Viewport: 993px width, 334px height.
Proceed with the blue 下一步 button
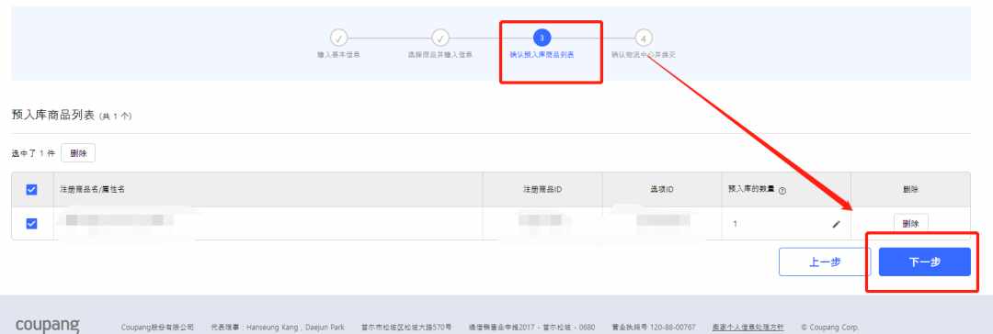(x=925, y=262)
